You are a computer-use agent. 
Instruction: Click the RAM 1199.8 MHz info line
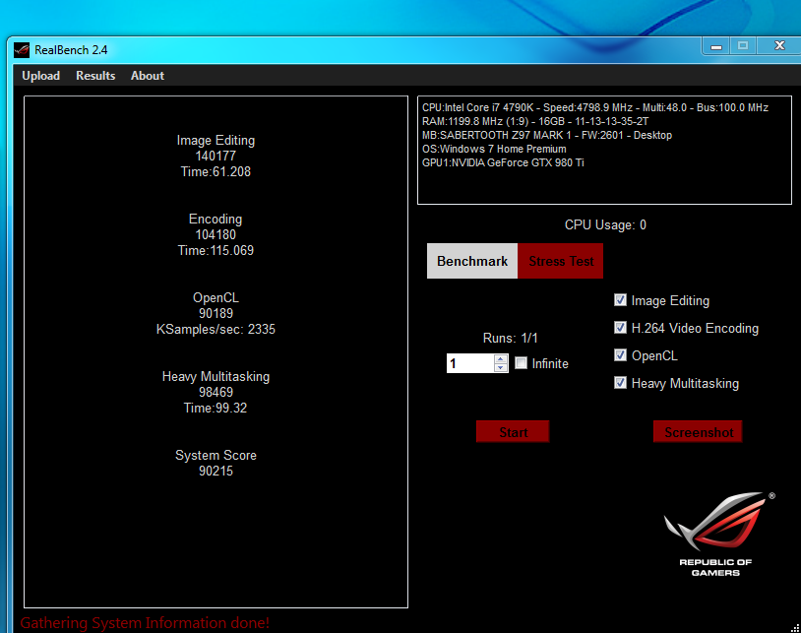(x=535, y=122)
